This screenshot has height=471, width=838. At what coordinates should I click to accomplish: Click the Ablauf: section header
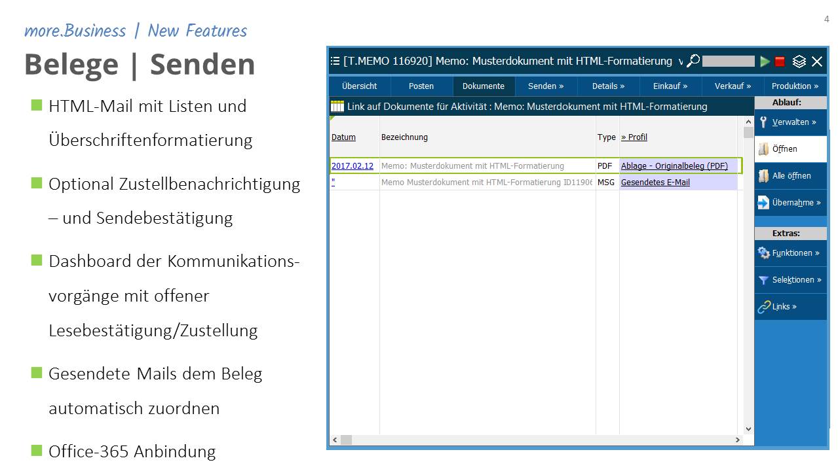coord(791,103)
